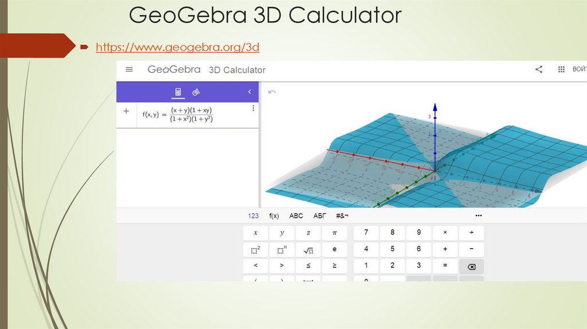The width and height of the screenshot is (587, 329).
Task: Tap the square root key
Action: [x=308, y=250]
